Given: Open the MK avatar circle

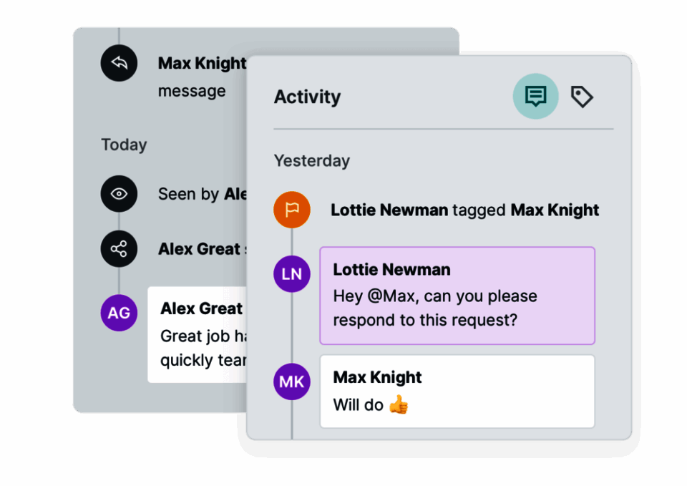Looking at the screenshot, I should (292, 381).
